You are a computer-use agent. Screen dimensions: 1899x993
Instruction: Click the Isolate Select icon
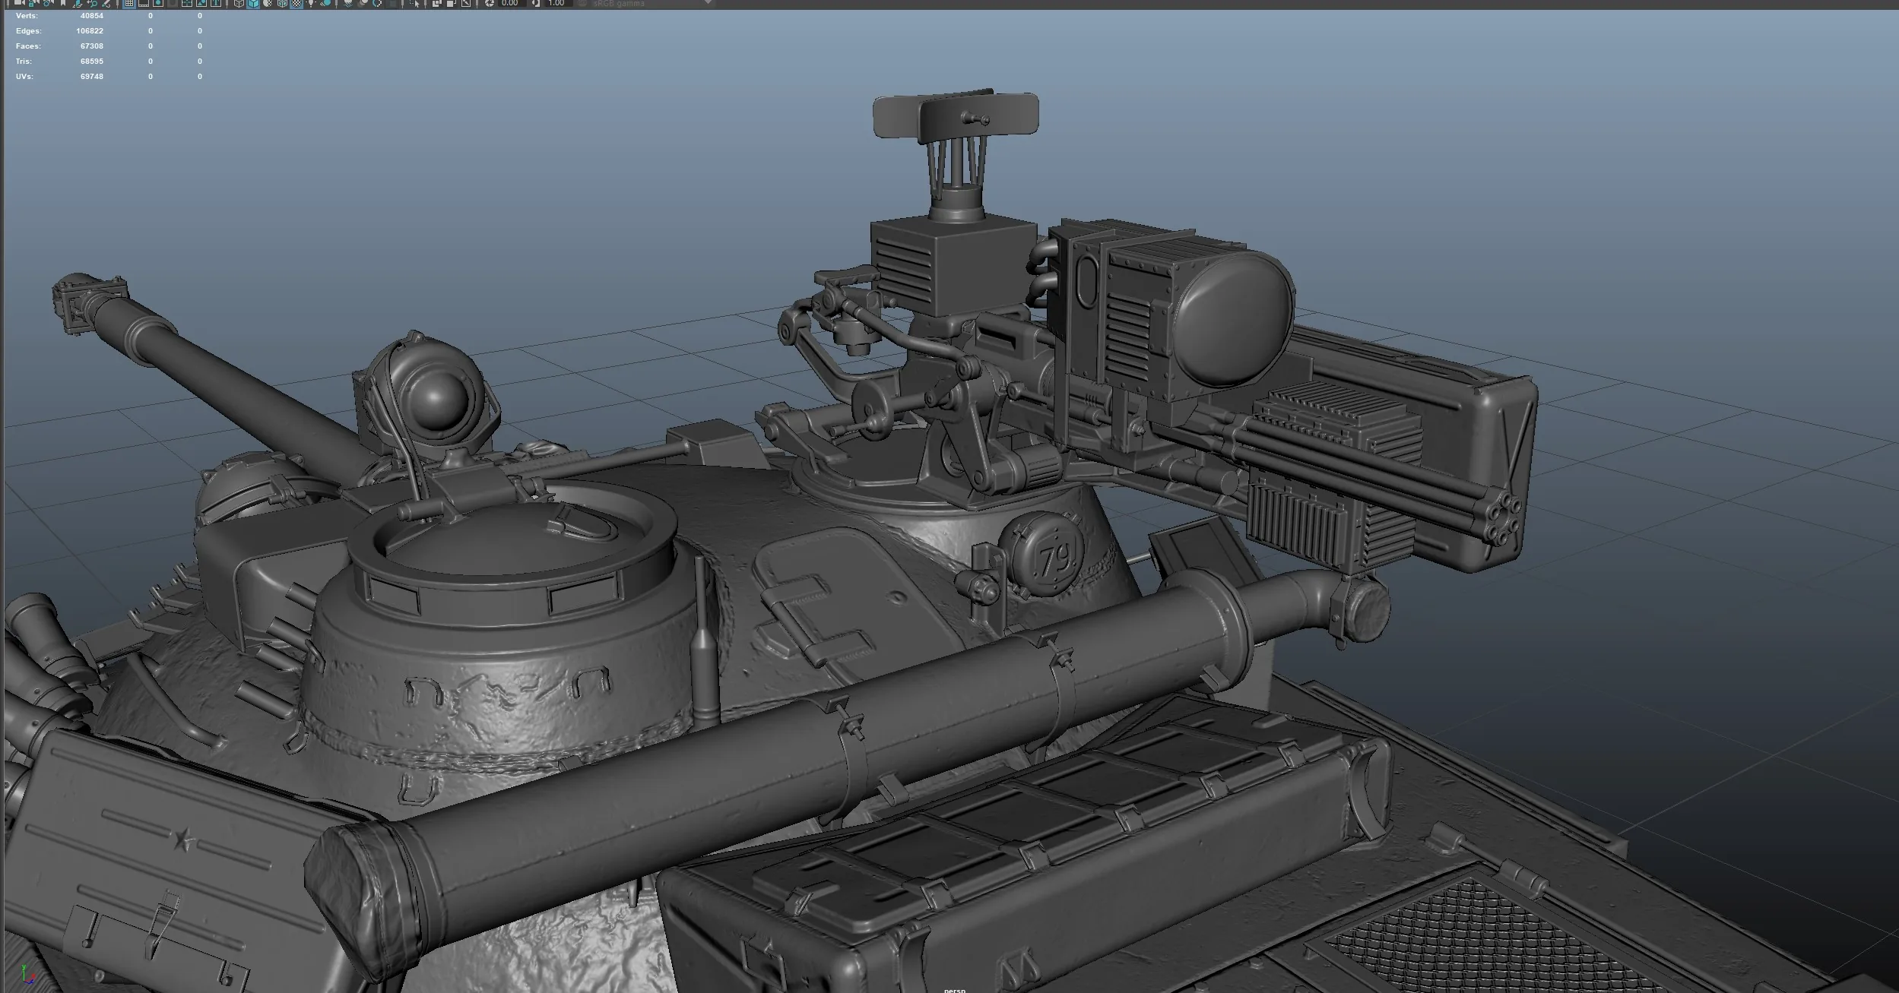(x=415, y=3)
